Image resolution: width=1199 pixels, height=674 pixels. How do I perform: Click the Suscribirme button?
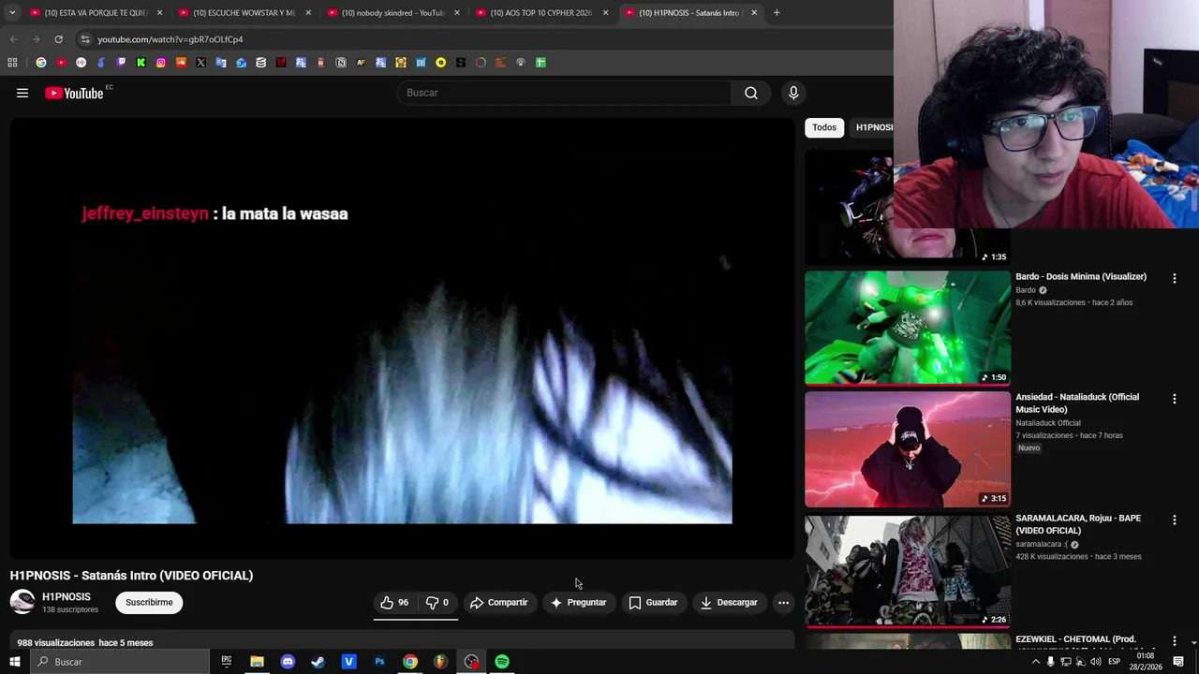149,603
